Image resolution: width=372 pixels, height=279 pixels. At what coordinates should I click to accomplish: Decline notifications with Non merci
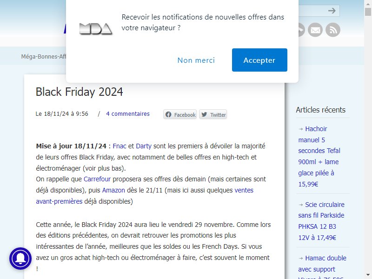click(196, 60)
